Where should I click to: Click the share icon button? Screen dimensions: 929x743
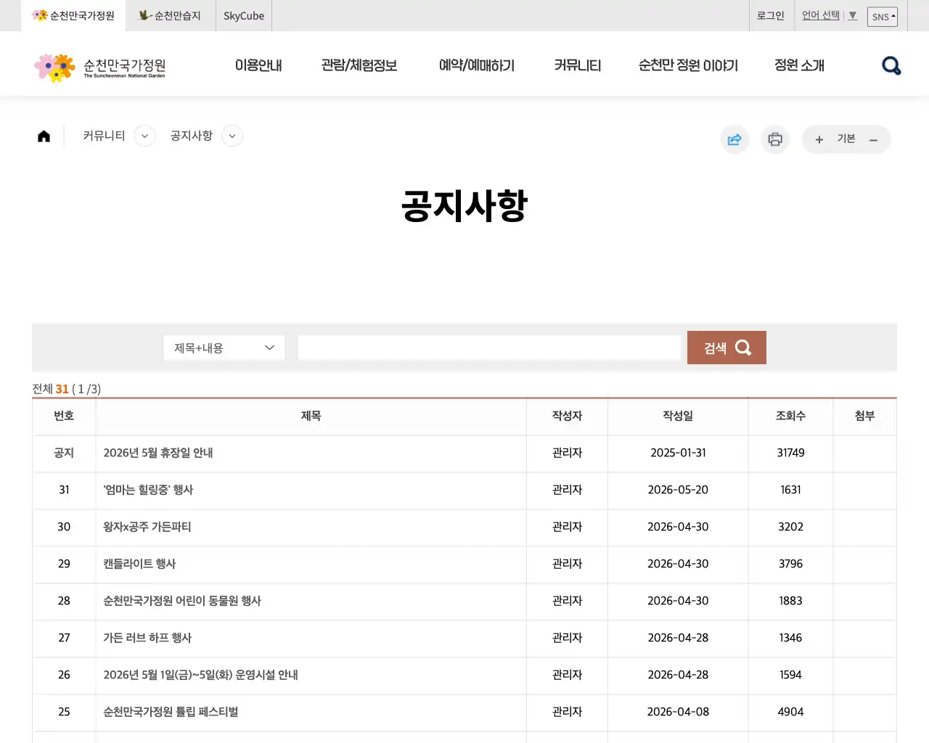pos(734,139)
